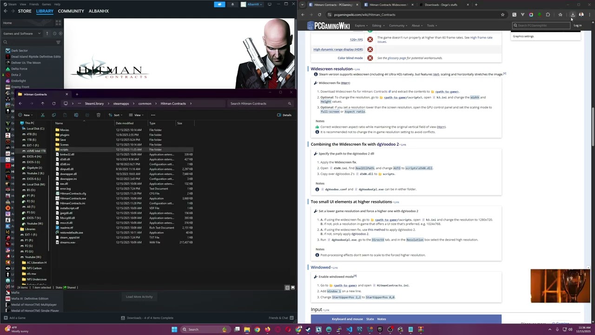The width and height of the screenshot is (595, 335).
Task: Open View dropdown in Explorer toolbar
Action: [137, 115]
